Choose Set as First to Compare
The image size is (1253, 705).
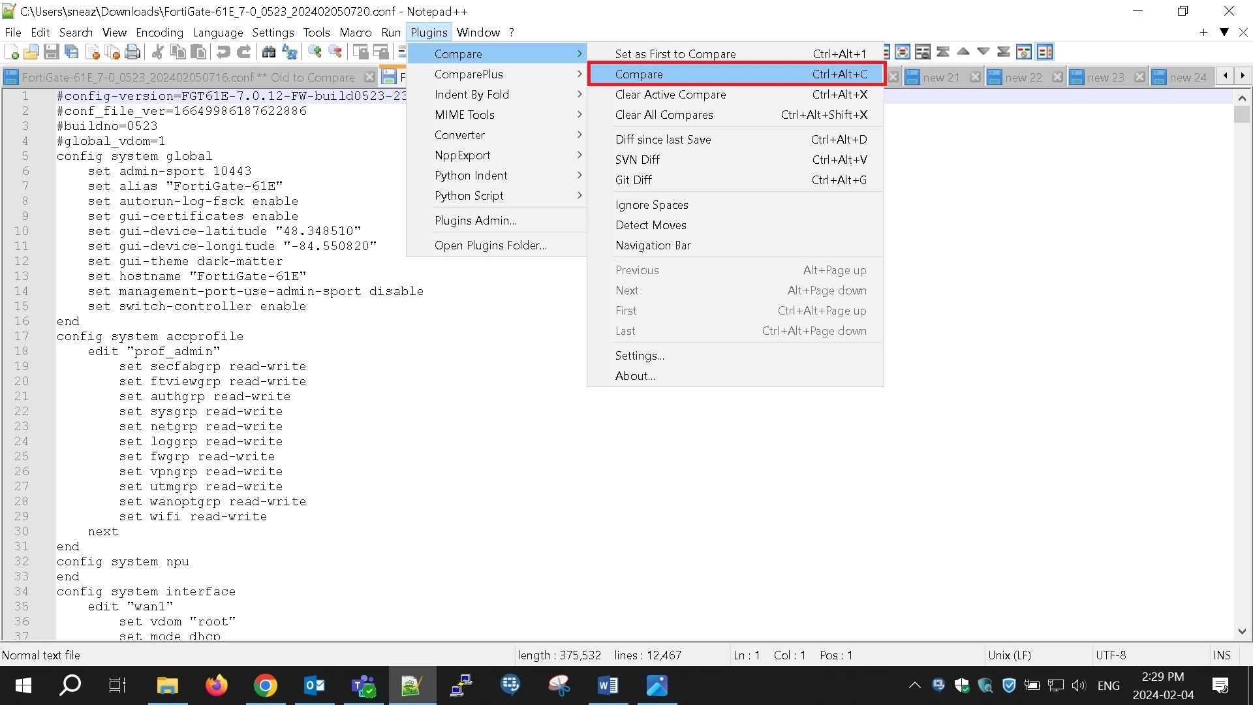pyautogui.click(x=735, y=54)
